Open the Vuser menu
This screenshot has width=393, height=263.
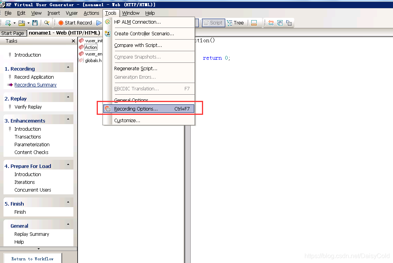(x=72, y=13)
